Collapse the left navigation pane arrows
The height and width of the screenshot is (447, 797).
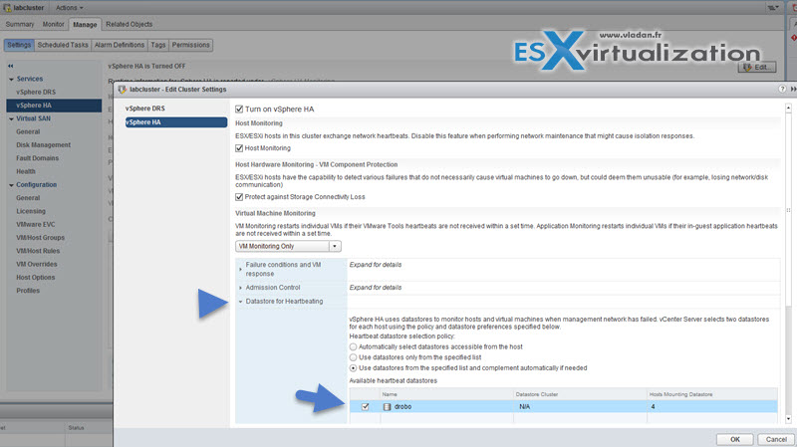tap(11, 66)
